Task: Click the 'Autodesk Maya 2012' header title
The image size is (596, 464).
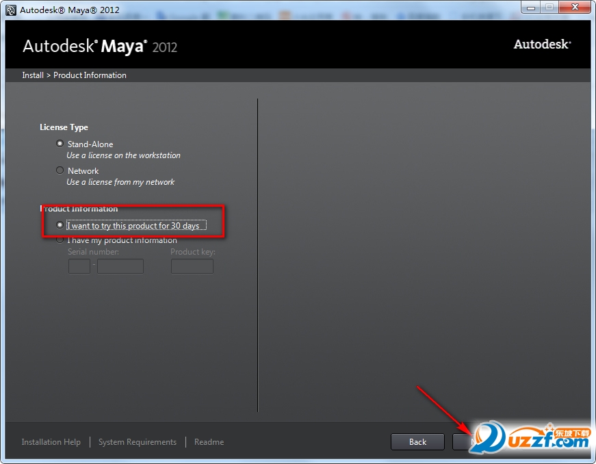Action: [100, 47]
